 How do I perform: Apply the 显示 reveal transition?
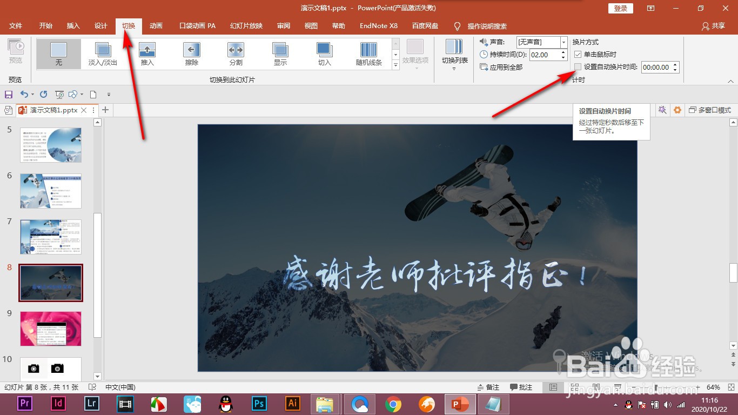(280, 54)
